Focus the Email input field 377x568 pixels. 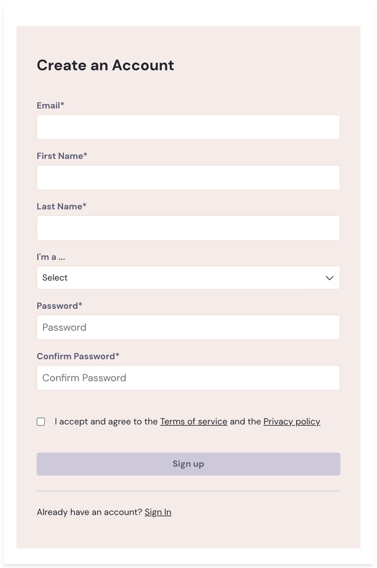click(188, 127)
